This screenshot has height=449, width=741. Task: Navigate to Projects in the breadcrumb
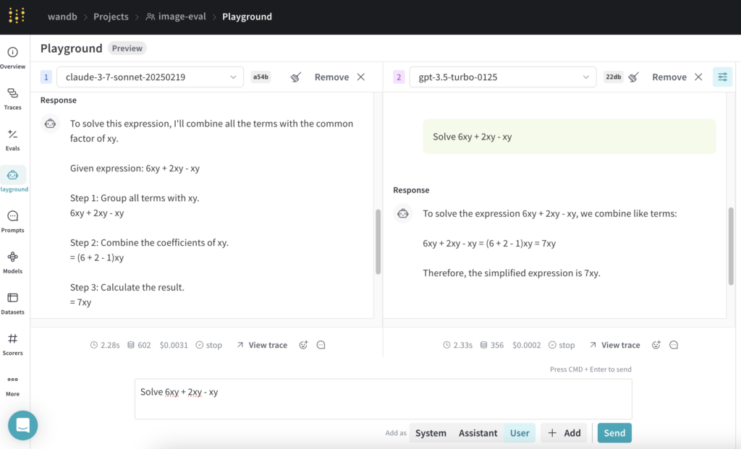tap(111, 17)
